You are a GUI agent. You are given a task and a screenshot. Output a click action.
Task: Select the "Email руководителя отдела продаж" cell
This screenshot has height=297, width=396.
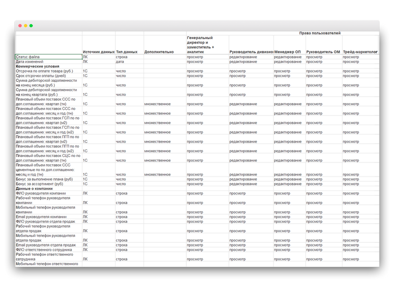pos(46,245)
